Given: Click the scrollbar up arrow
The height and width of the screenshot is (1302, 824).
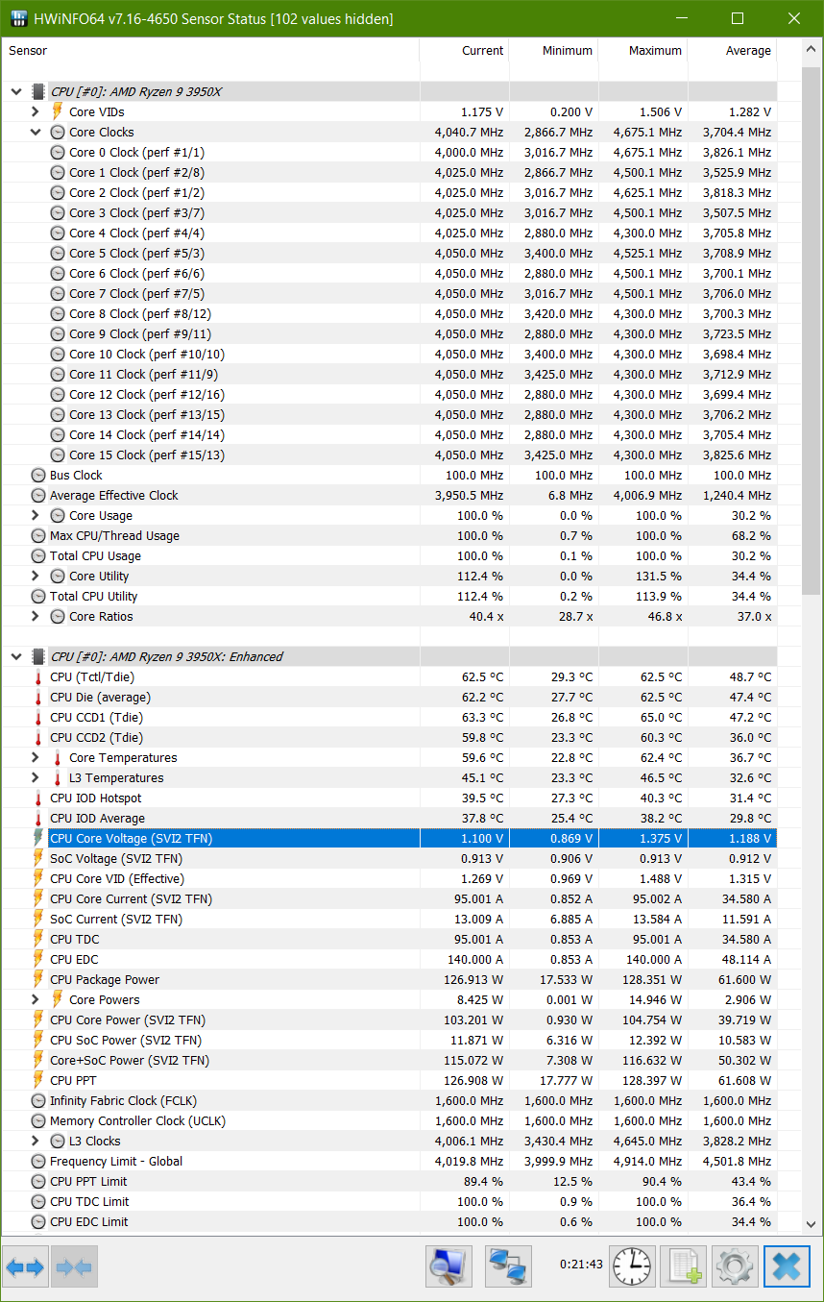Looking at the screenshot, I should (x=812, y=50).
